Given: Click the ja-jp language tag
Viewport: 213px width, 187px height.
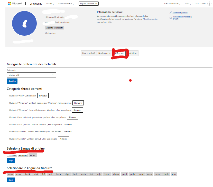Looking at the screenshot, I should click(99, 174).
